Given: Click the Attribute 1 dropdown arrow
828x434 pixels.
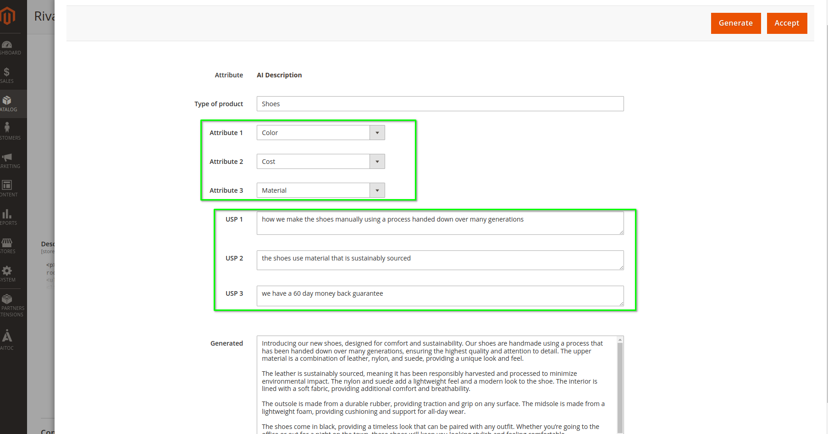Looking at the screenshot, I should [x=377, y=133].
